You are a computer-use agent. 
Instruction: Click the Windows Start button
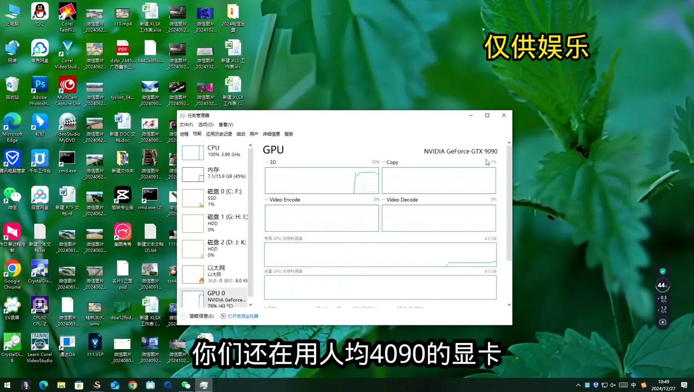pyautogui.click(x=6, y=385)
